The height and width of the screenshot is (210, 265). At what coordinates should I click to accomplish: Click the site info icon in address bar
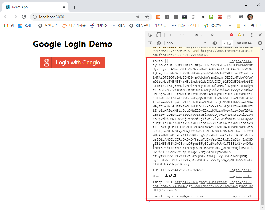[x=35, y=17]
